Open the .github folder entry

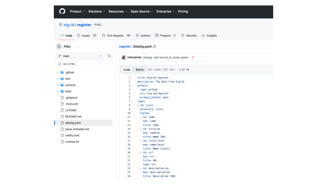69,72
